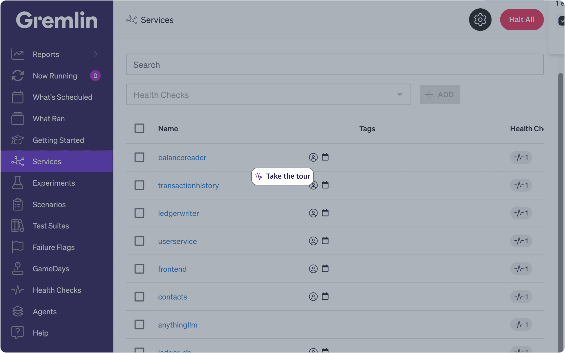Toggle the select-all checkbox in header
The height and width of the screenshot is (353, 565).
139,128
